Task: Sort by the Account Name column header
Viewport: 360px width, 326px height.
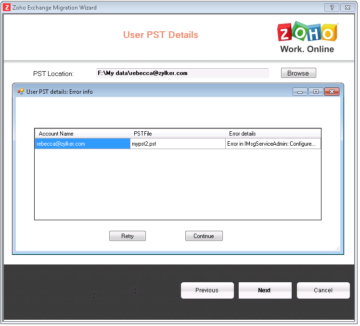Action: (x=82, y=134)
